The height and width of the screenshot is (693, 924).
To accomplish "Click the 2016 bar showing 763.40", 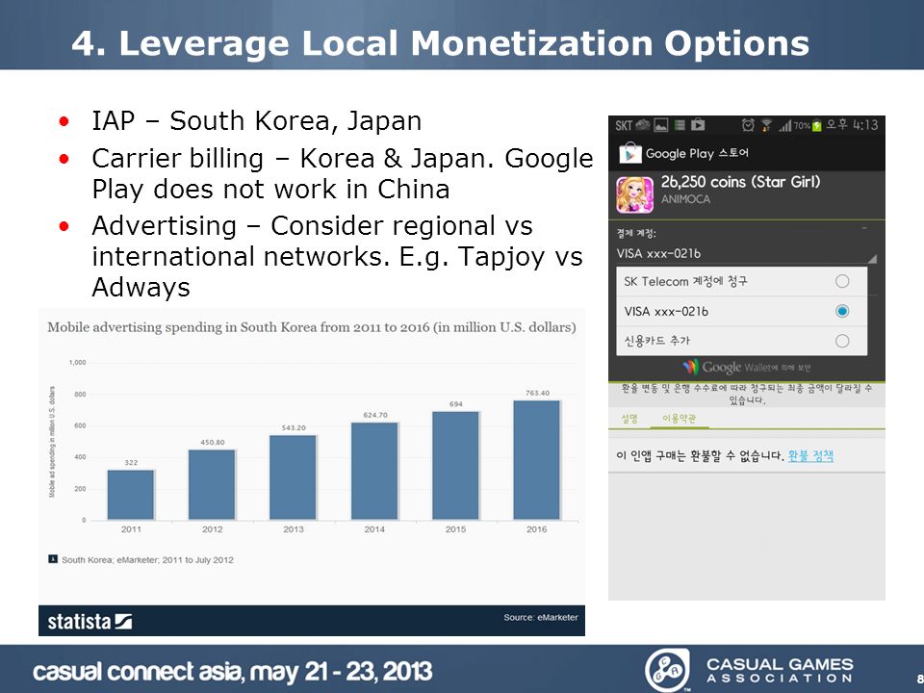I will [x=537, y=460].
